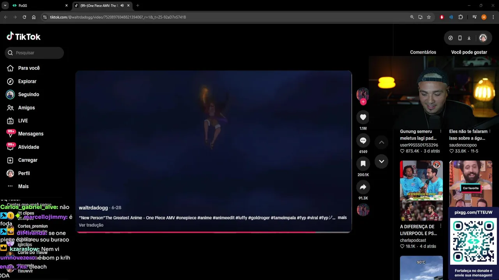Image resolution: width=499 pixels, height=280 pixels.
Task: Open the TikTok coins icon in top bar
Action: pos(451,38)
